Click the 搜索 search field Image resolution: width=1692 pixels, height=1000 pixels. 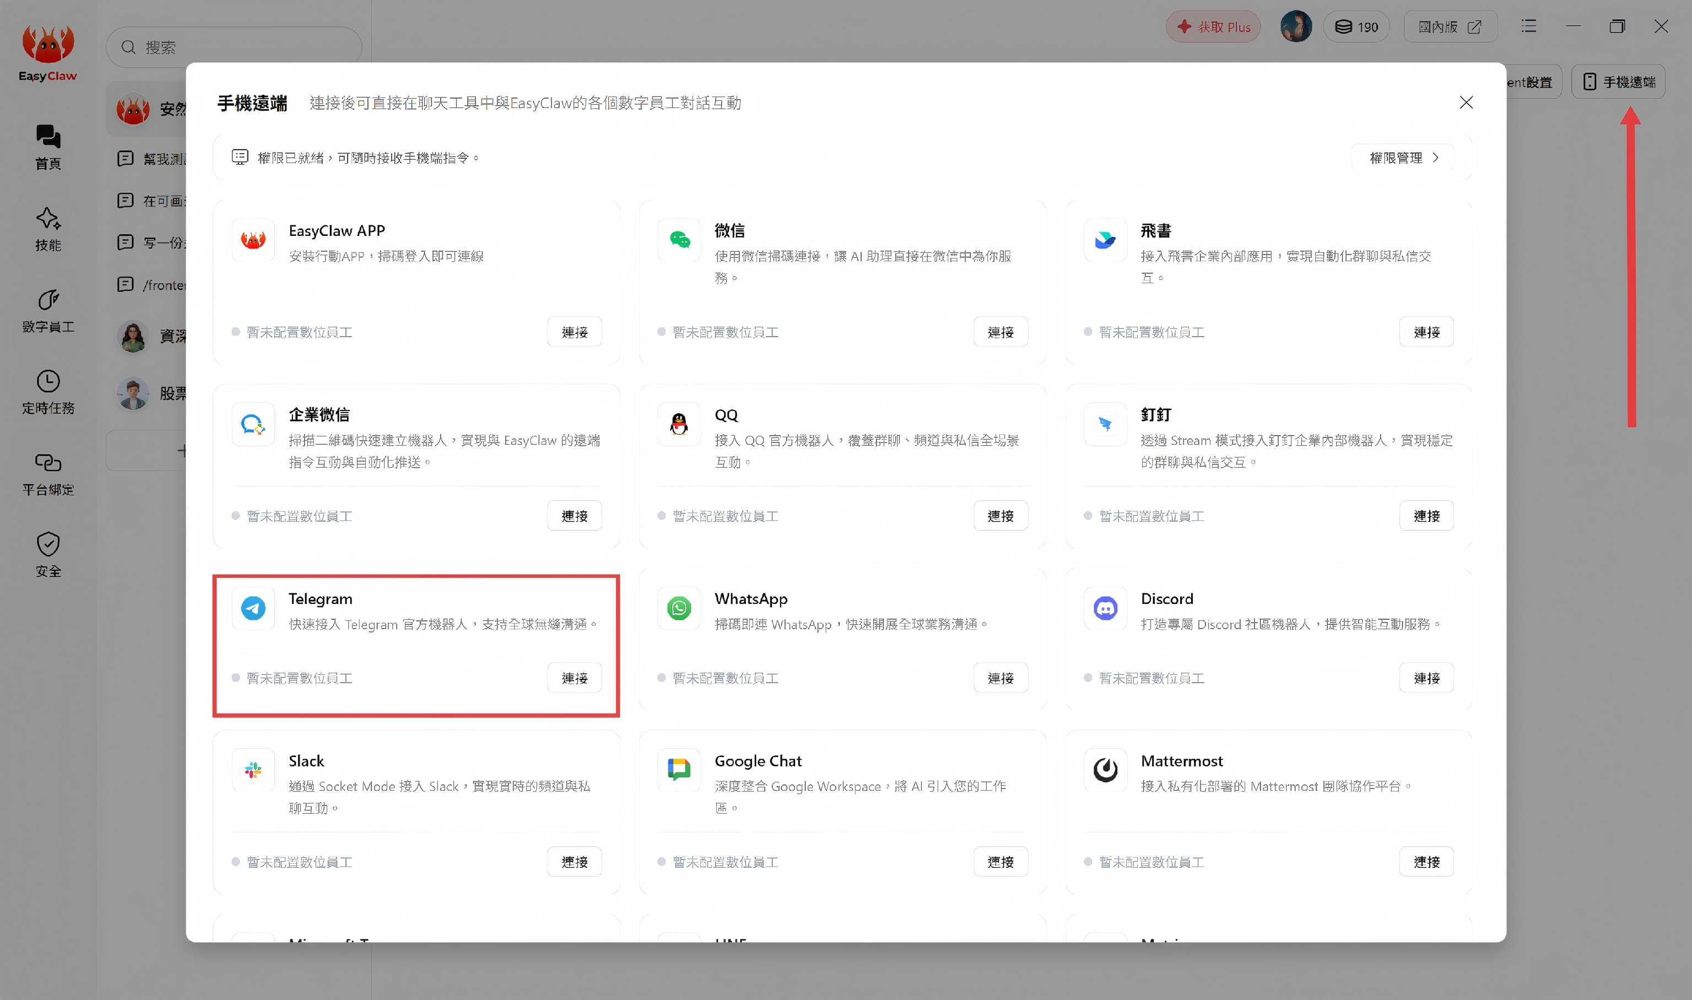tap(234, 47)
